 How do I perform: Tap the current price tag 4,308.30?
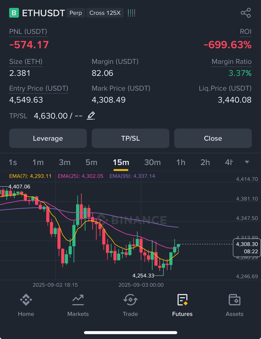tap(247, 248)
